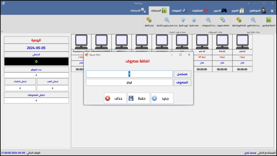
Task: Open بحث صرف و توريد النقدية icon
Action: click(167, 20)
